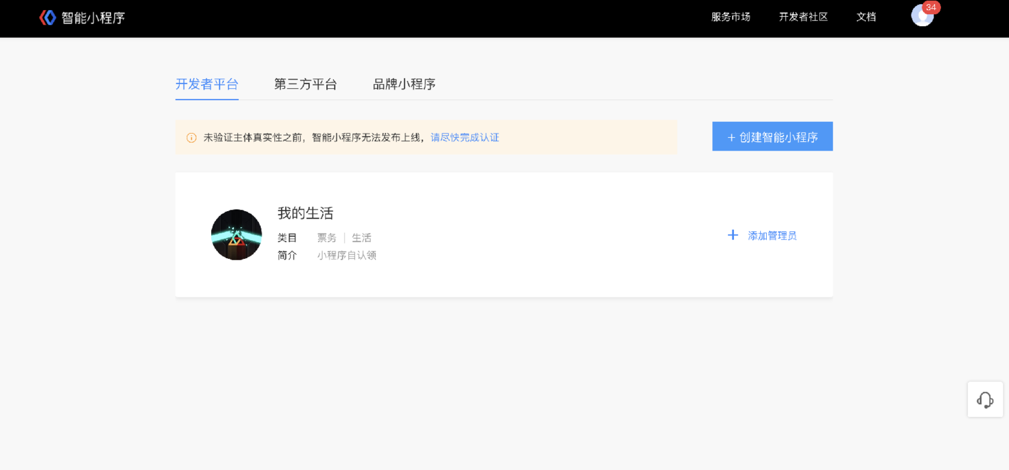Open the 我的生活 mini program title
This screenshot has height=470, width=1009.
305,213
